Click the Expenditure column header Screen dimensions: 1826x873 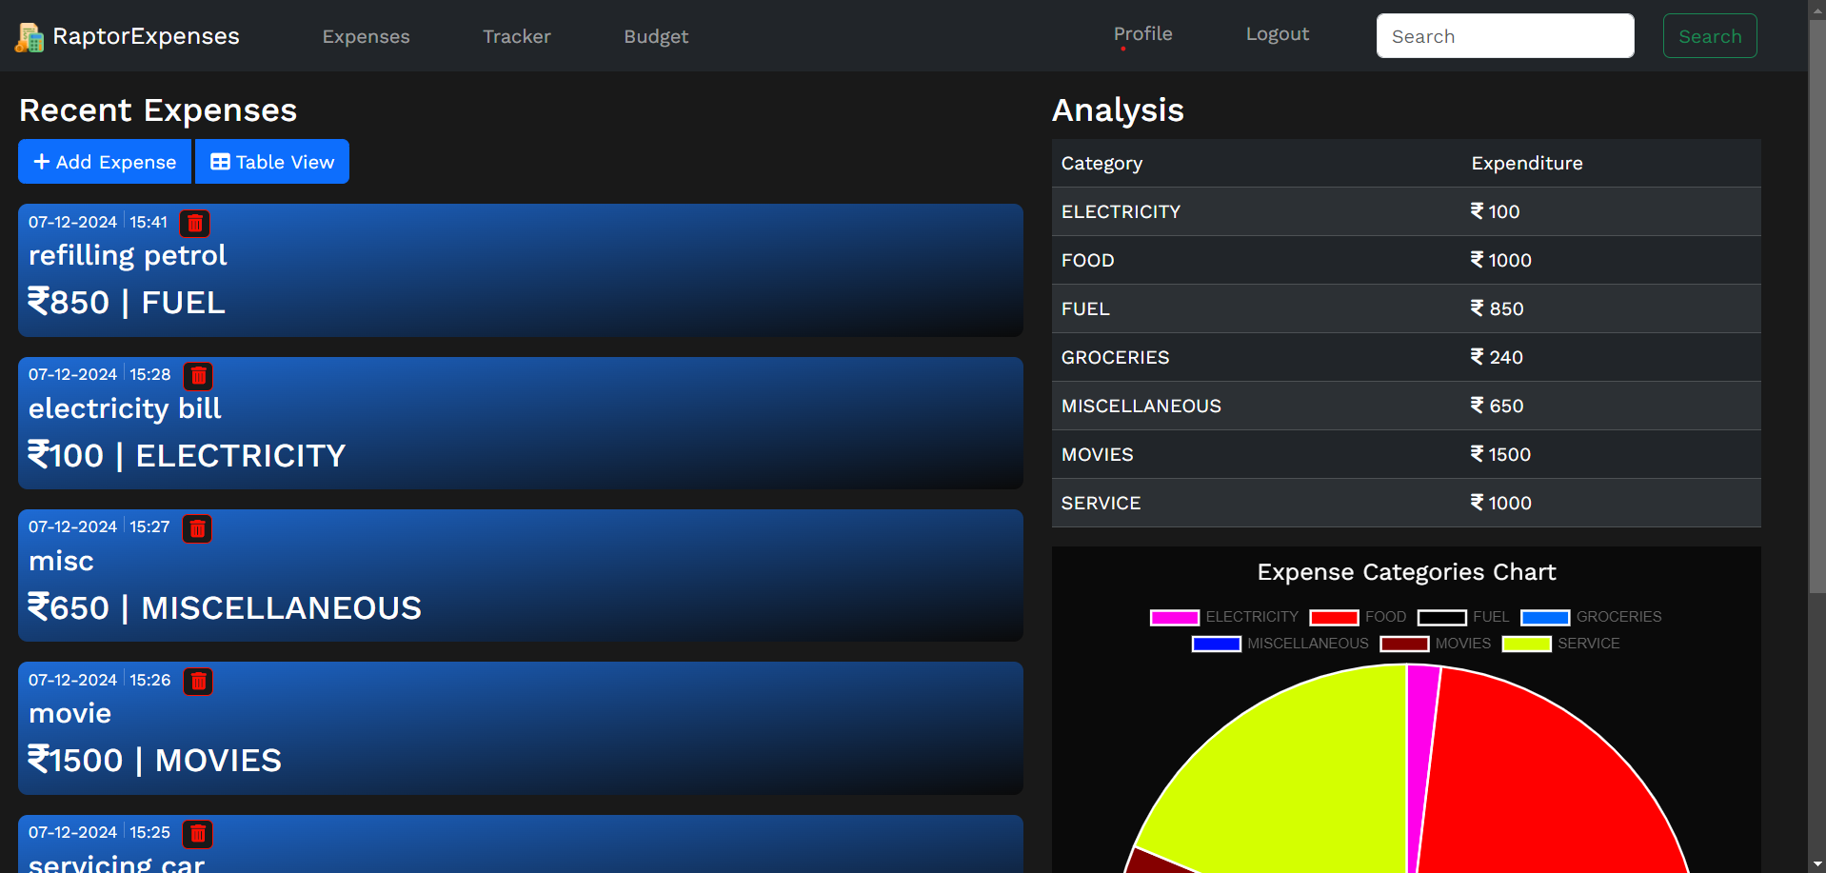coord(1527,163)
